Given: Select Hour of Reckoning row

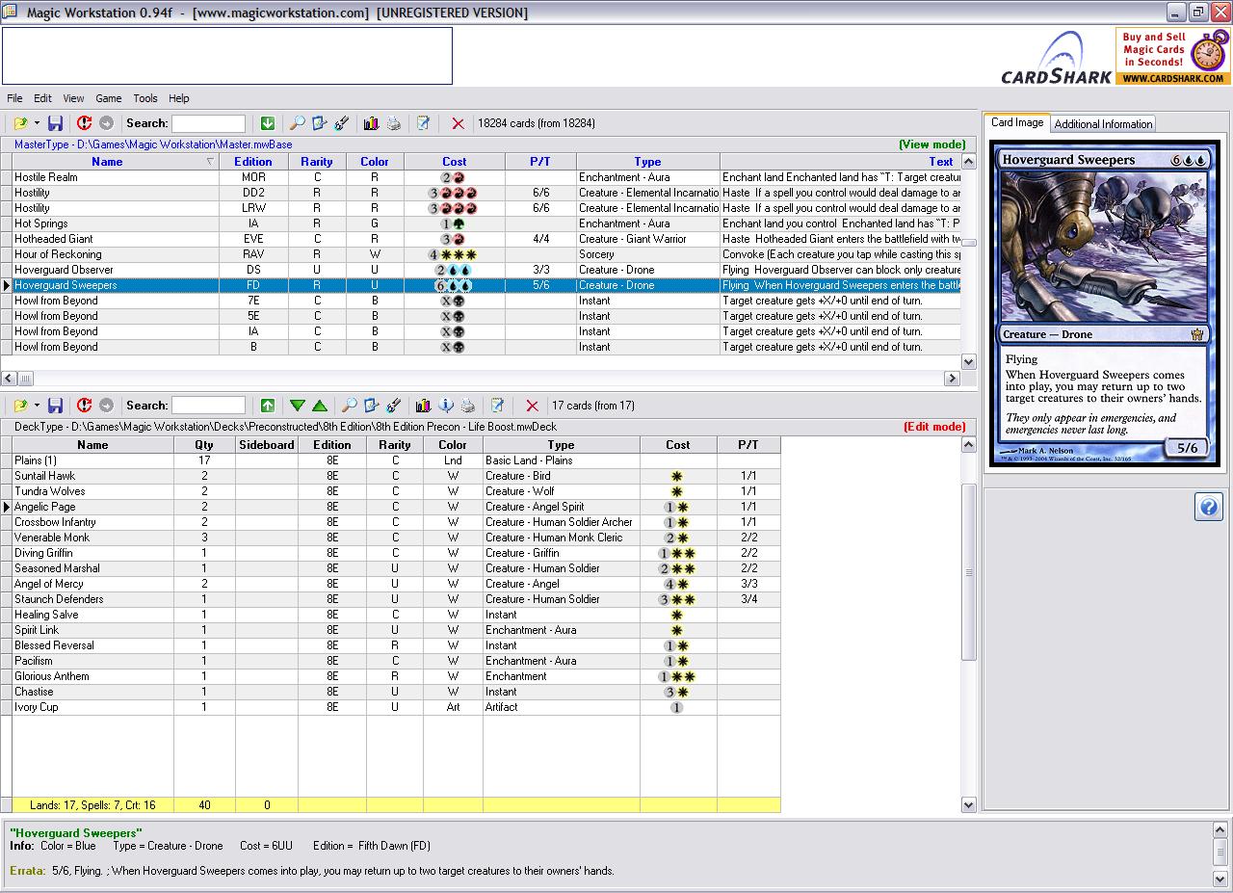Looking at the screenshot, I should (486, 254).
